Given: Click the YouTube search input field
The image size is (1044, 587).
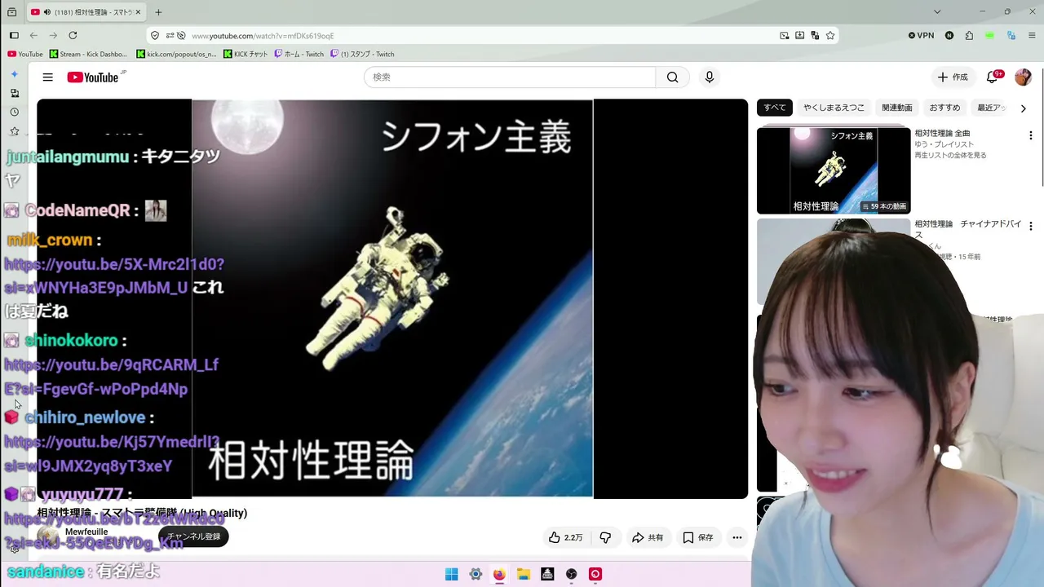Looking at the screenshot, I should pyautogui.click(x=510, y=77).
